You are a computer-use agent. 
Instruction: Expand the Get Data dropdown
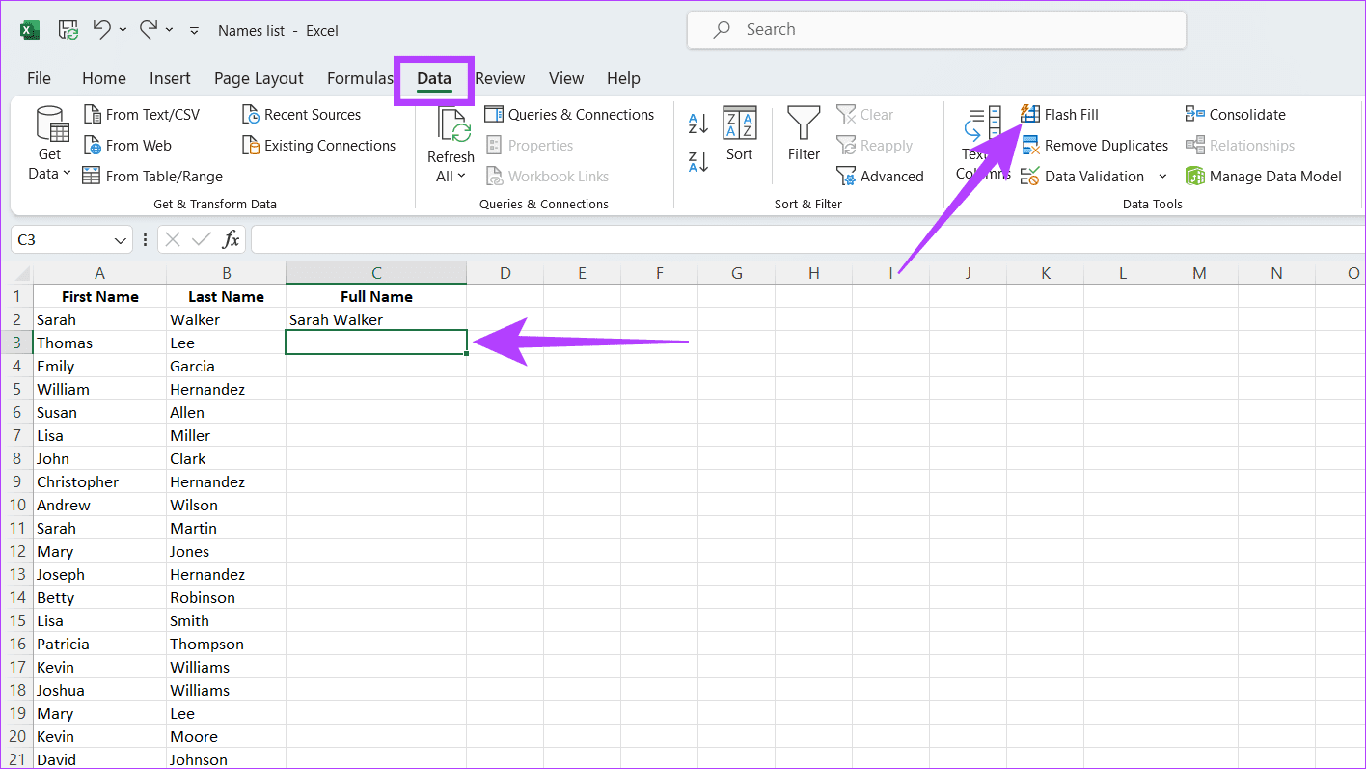click(49, 164)
